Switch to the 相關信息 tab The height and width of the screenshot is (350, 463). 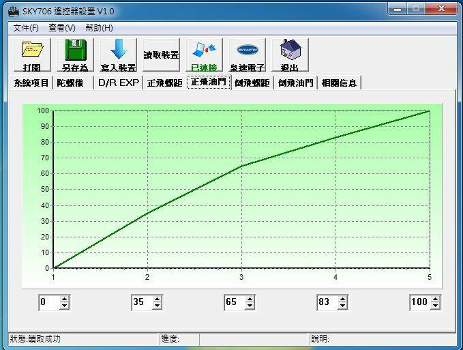click(x=339, y=83)
